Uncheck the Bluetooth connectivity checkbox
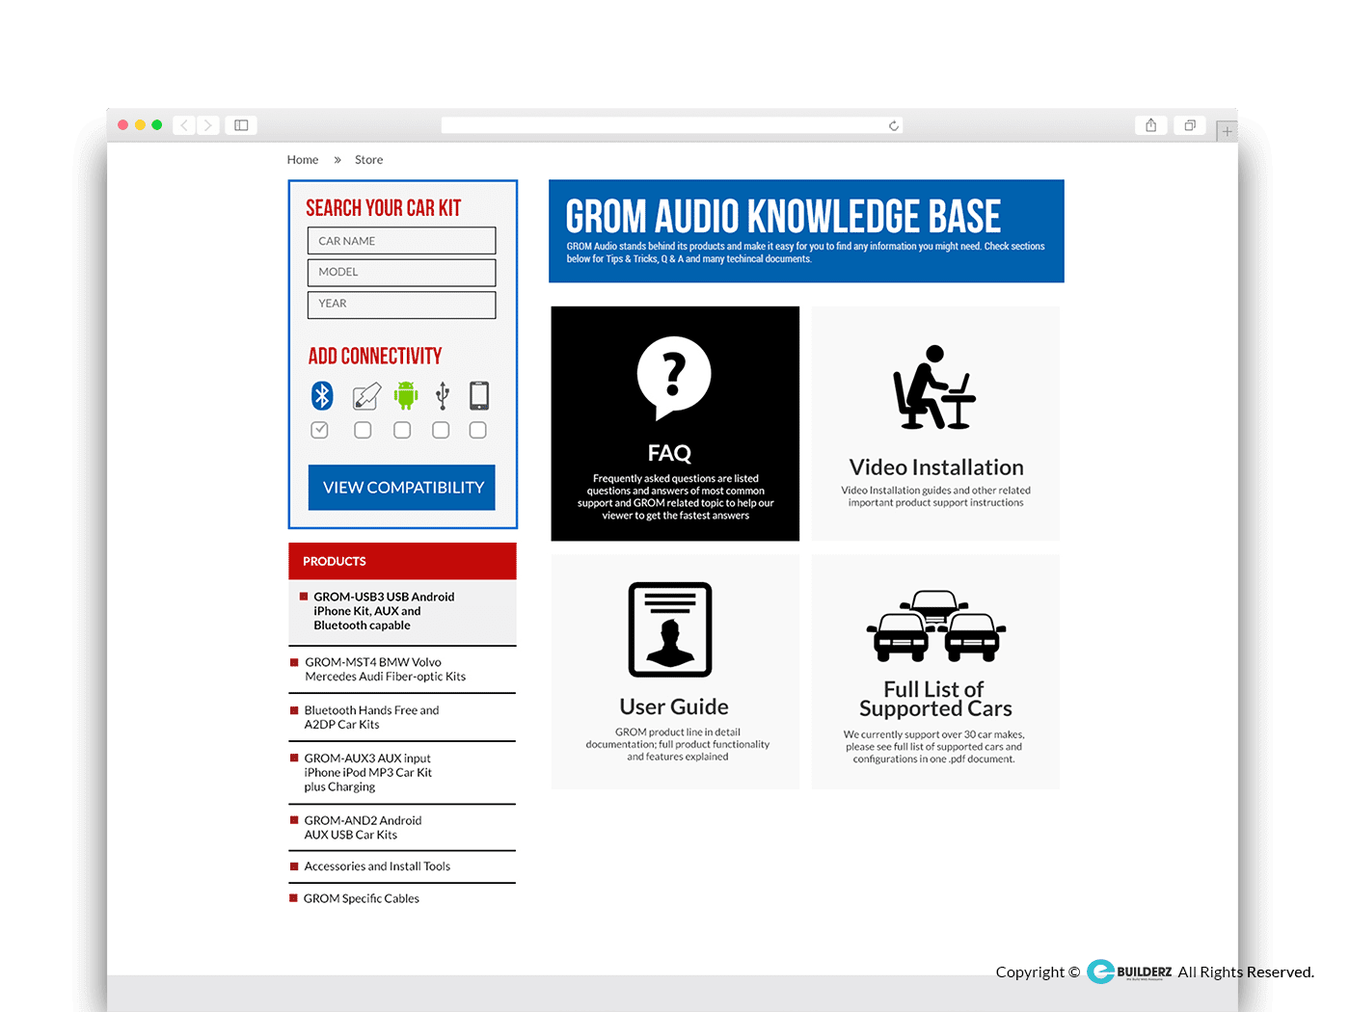The image size is (1350, 1012). click(x=320, y=430)
